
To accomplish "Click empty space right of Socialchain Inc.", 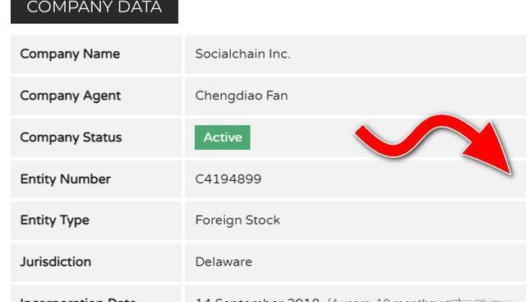I will click(x=406, y=54).
